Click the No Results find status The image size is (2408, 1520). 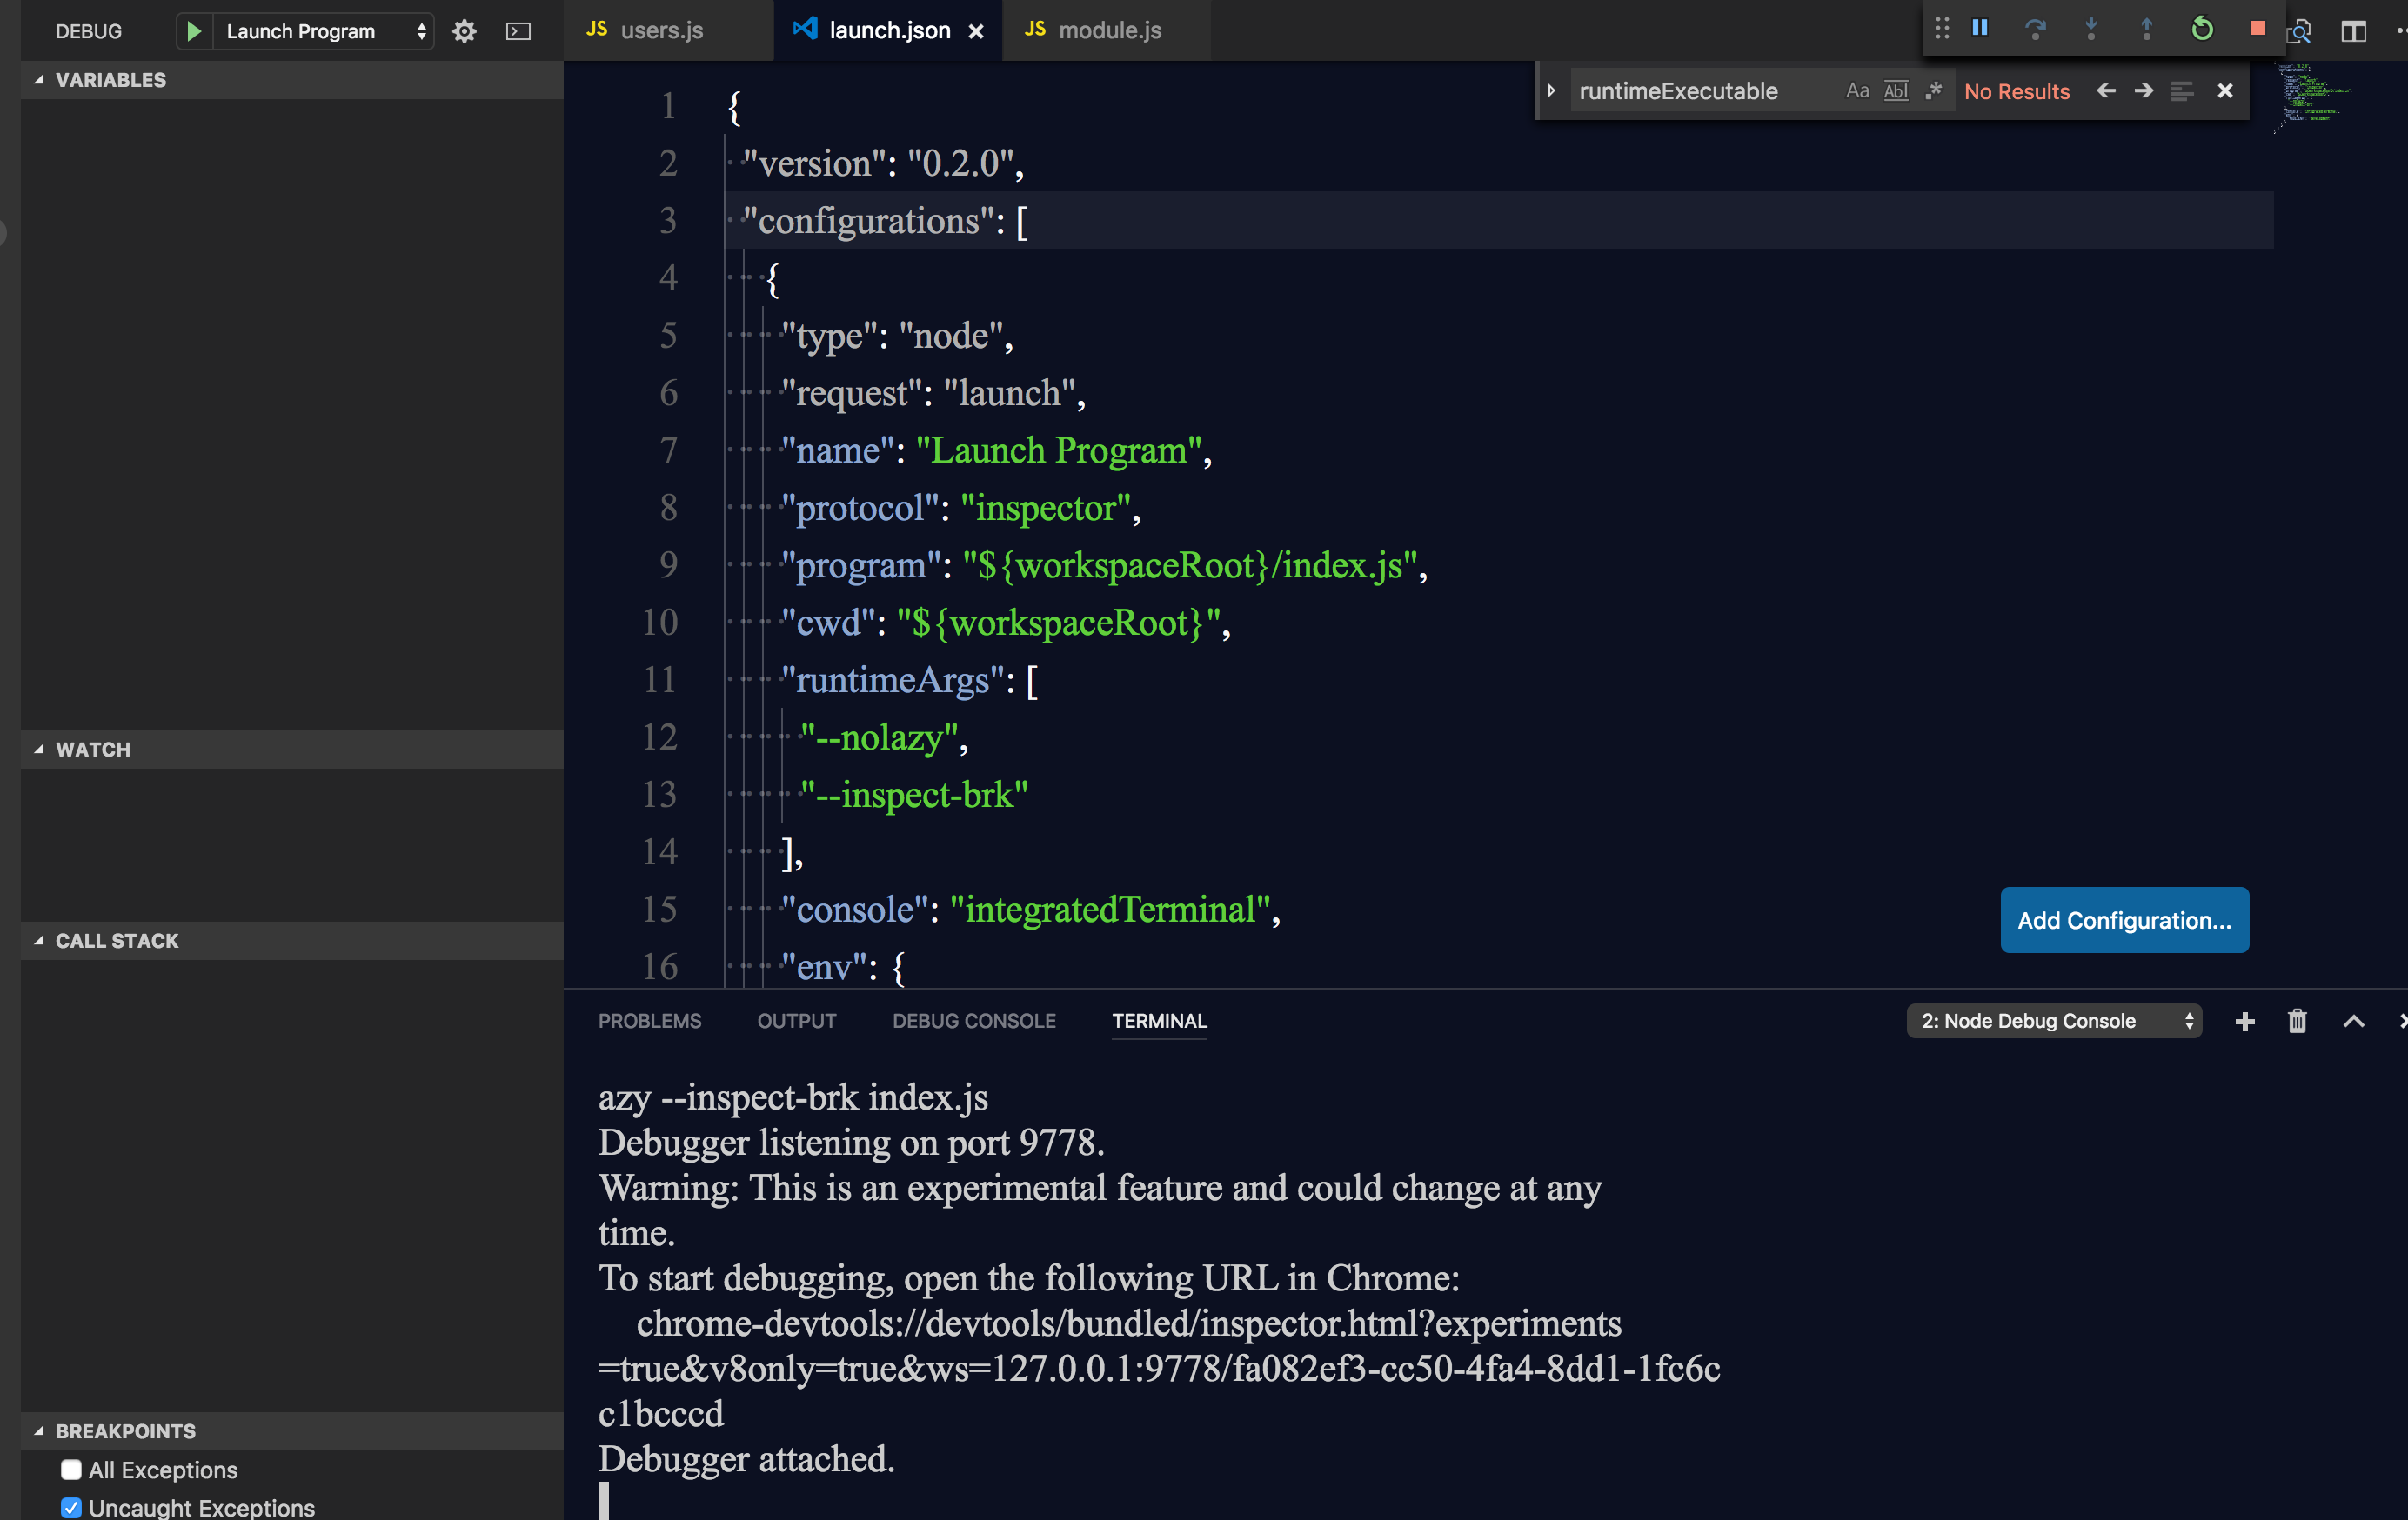[x=2016, y=91]
